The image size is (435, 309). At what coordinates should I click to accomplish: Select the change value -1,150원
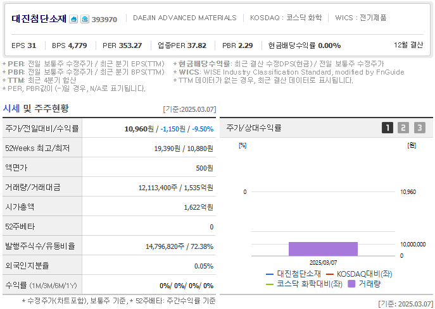(x=173, y=129)
